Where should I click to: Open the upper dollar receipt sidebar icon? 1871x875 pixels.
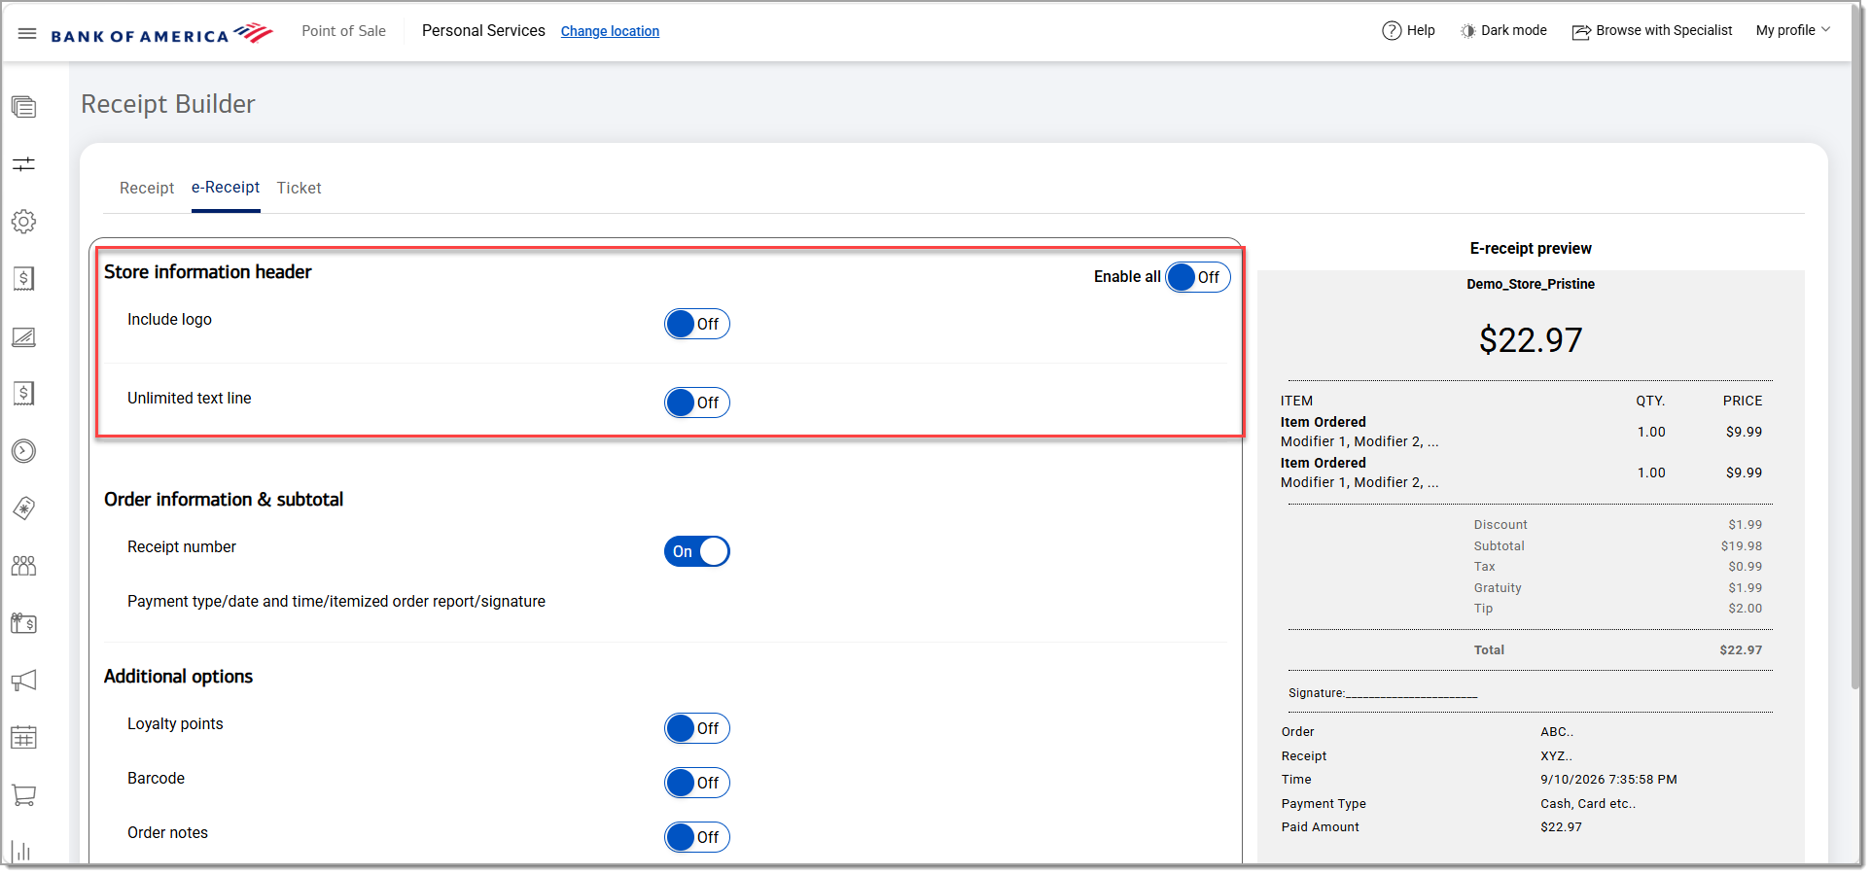point(24,279)
